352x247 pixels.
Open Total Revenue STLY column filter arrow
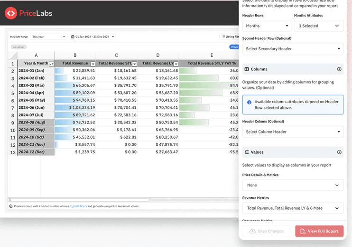click(x=134, y=64)
